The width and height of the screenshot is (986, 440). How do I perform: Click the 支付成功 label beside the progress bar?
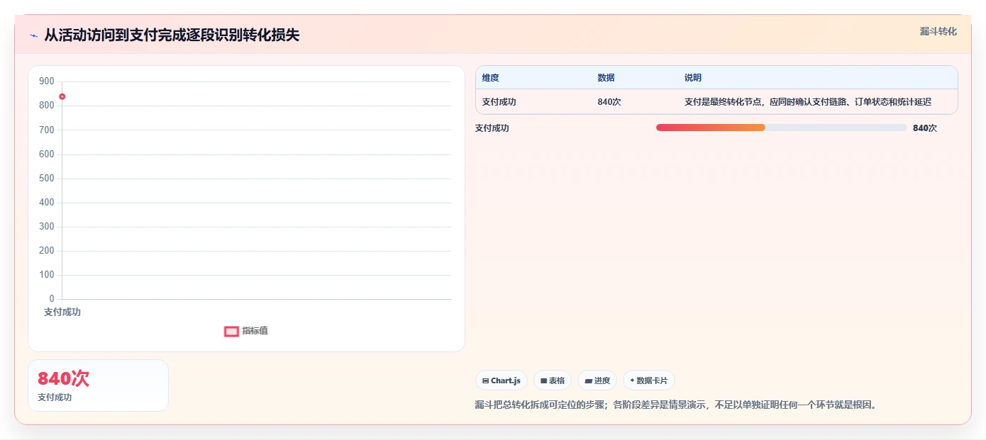tap(492, 128)
